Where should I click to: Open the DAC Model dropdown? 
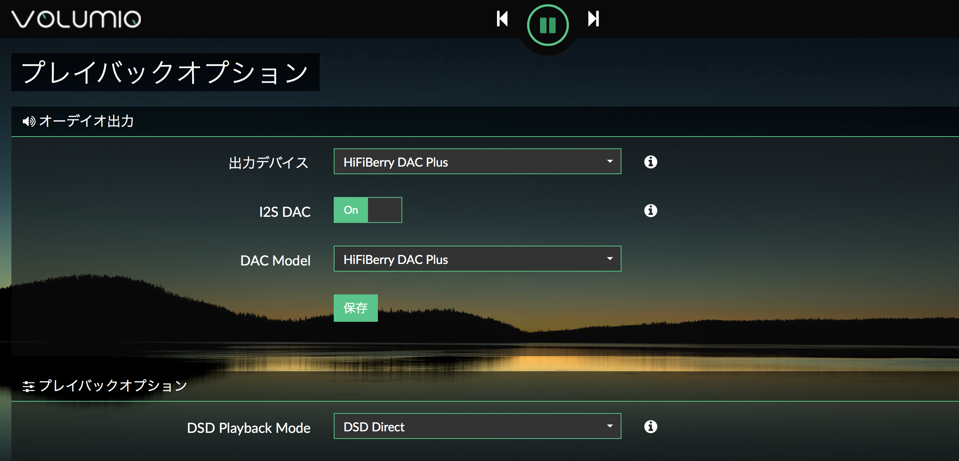477,259
